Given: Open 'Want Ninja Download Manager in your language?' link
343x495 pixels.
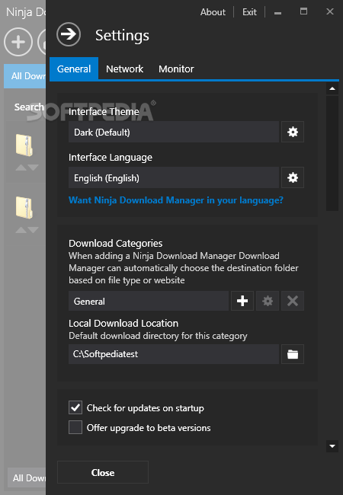Looking at the screenshot, I should (x=176, y=200).
